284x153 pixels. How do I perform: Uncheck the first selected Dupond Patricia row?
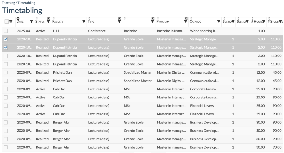point(6,39)
